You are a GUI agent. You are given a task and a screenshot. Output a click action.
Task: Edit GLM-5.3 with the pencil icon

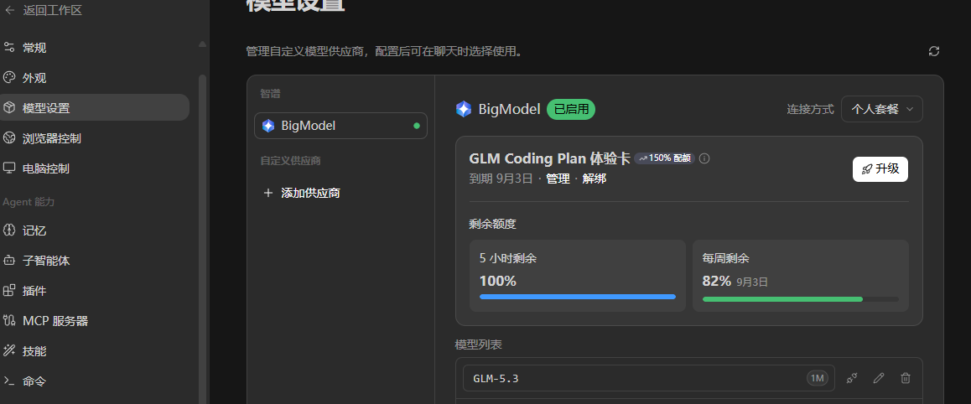pos(878,378)
